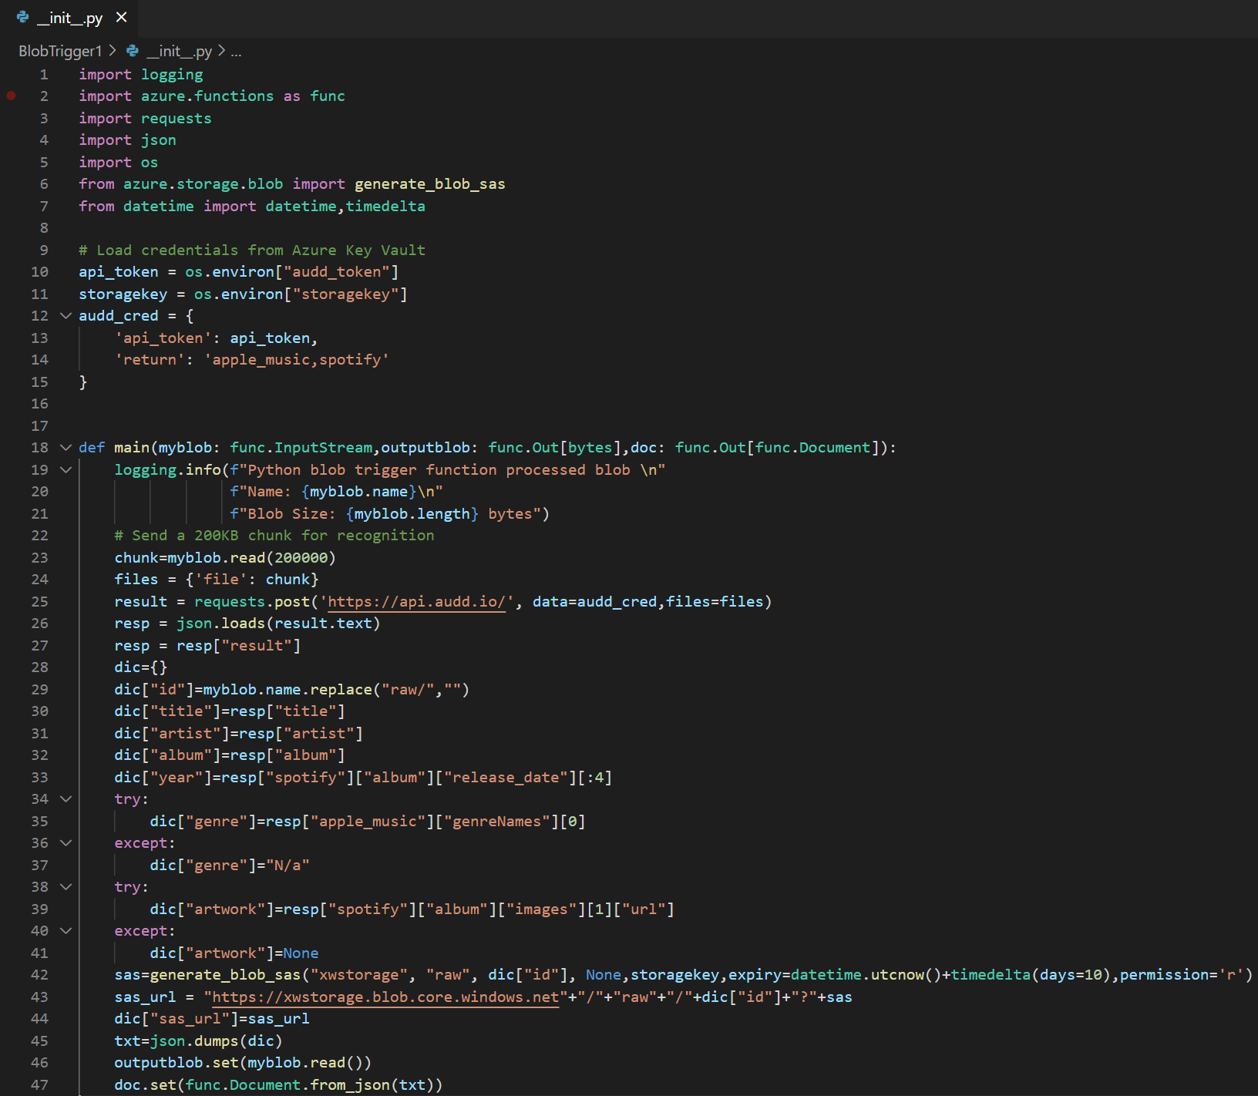The width and height of the screenshot is (1258, 1096).
Task: Click 'generate_blob_sas' on line 6
Action: pos(430,183)
